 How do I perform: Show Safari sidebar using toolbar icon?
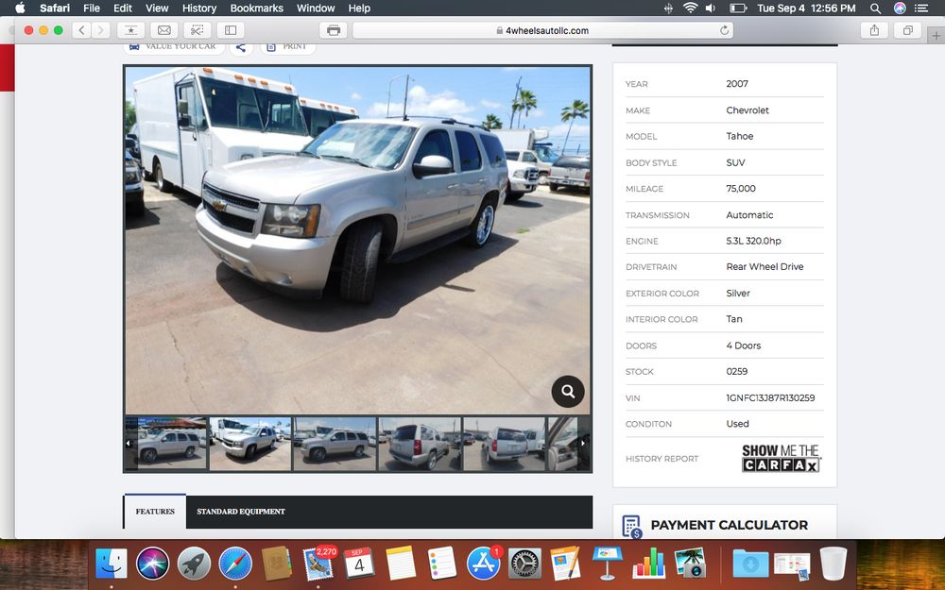pos(230,30)
